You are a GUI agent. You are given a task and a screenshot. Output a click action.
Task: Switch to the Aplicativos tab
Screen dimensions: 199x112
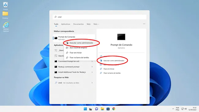pyautogui.click(x=66, y=24)
